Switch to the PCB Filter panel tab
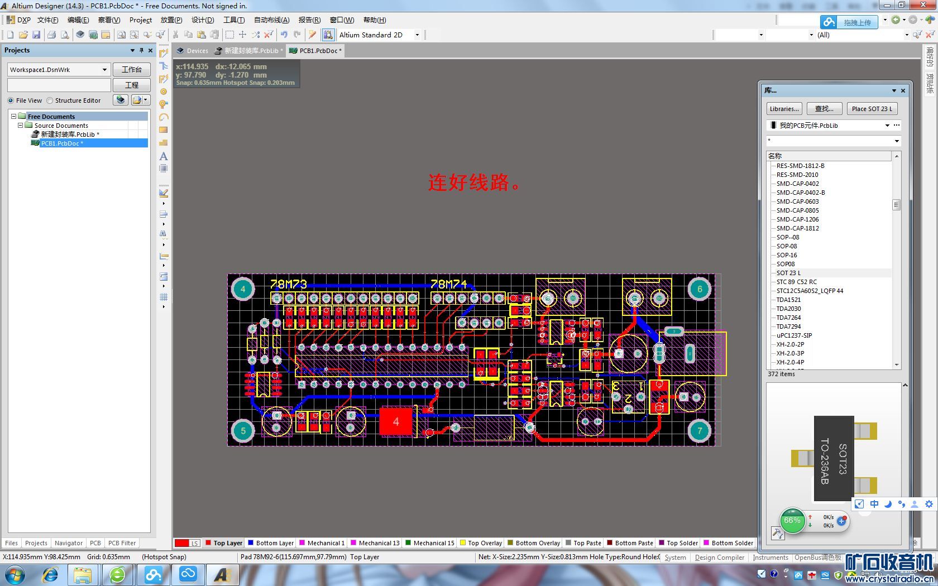 [x=122, y=543]
